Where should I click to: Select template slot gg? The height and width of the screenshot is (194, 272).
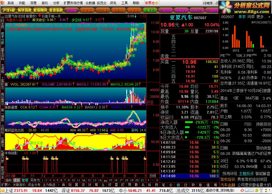(105, 180)
